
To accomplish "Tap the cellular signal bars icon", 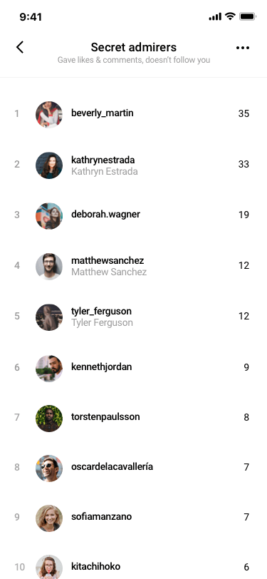I will (x=215, y=16).
